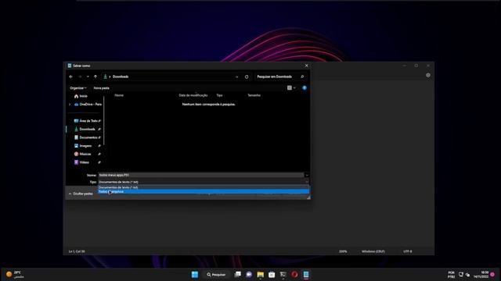Click the Ln 1, Col status text
This screenshot has height=281, width=501.
click(x=77, y=251)
